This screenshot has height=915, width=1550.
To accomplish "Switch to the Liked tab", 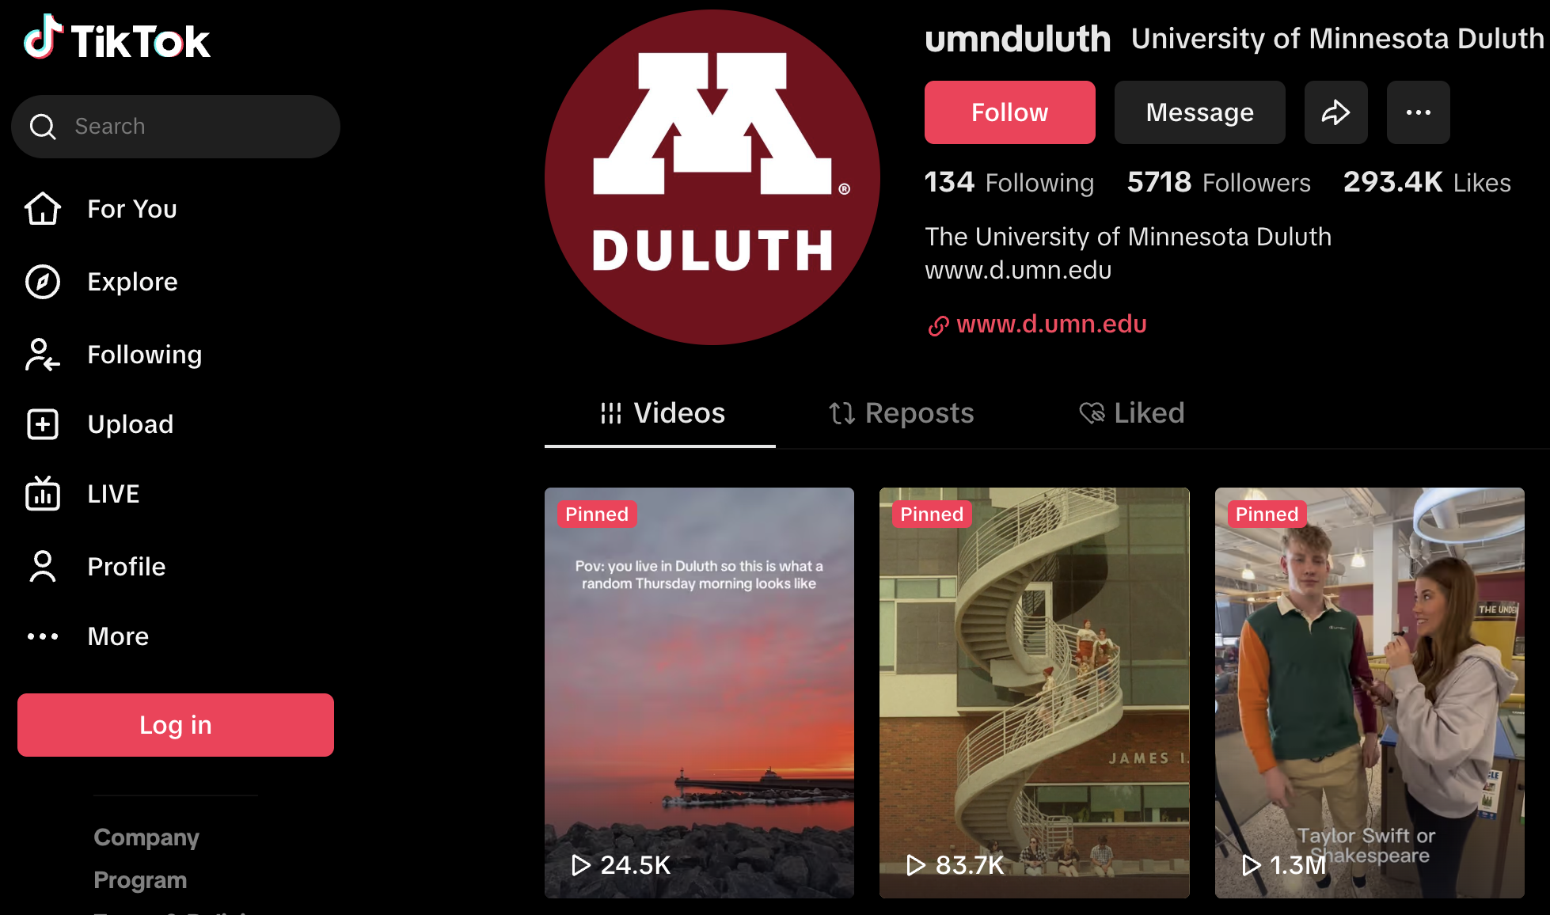I will tap(1132, 413).
